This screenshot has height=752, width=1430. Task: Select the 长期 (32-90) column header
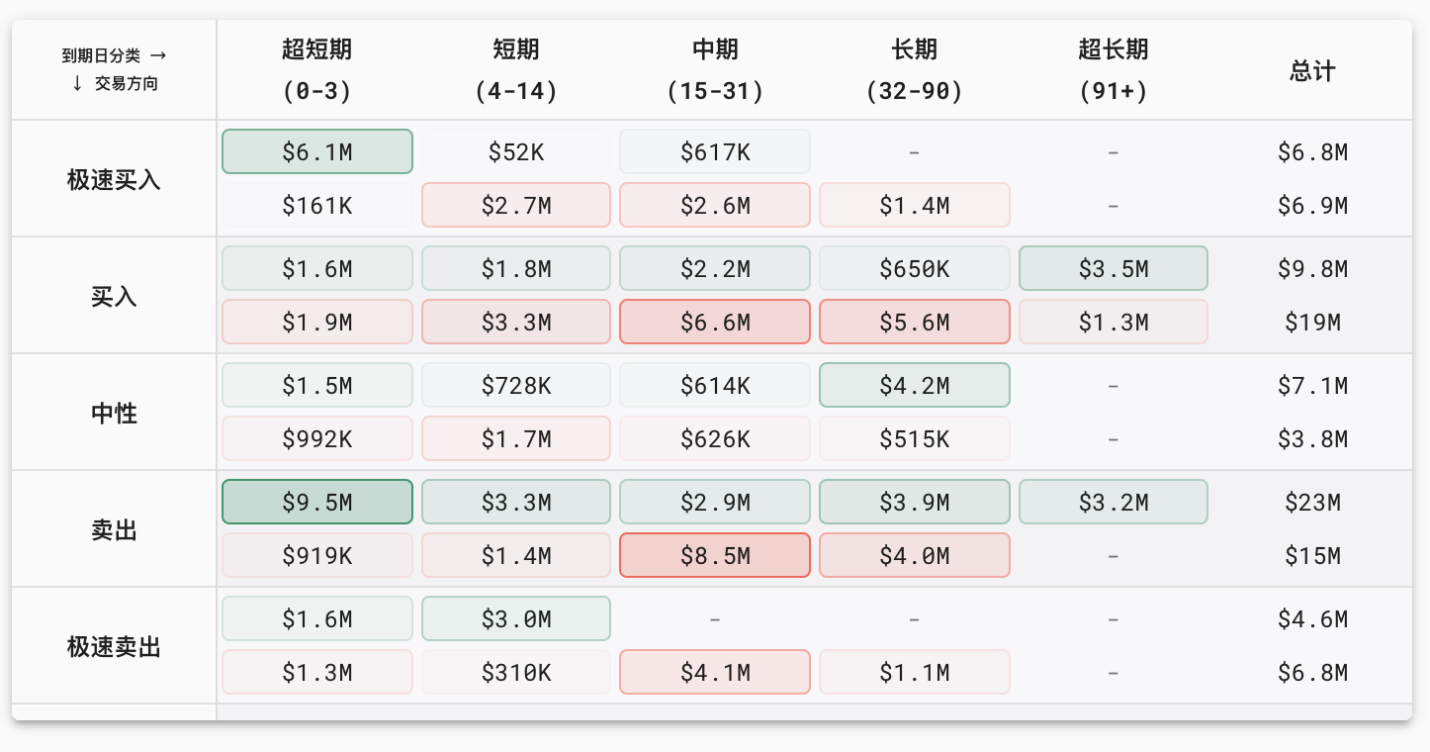(914, 70)
